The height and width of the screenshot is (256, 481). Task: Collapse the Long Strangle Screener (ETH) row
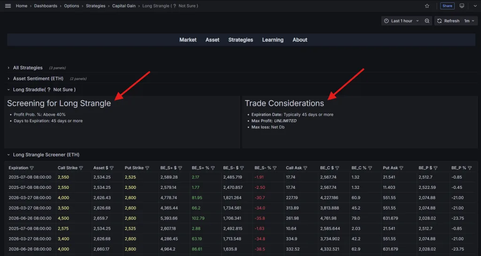[46, 155]
